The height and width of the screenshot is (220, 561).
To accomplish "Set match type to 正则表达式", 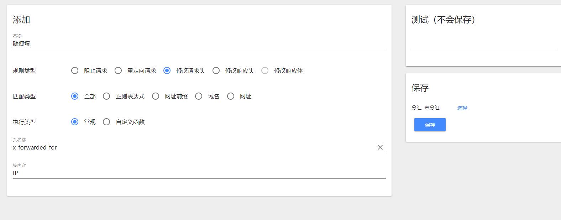I will pyautogui.click(x=106, y=96).
